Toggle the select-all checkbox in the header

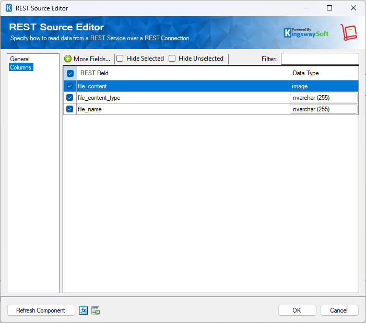tap(70, 73)
